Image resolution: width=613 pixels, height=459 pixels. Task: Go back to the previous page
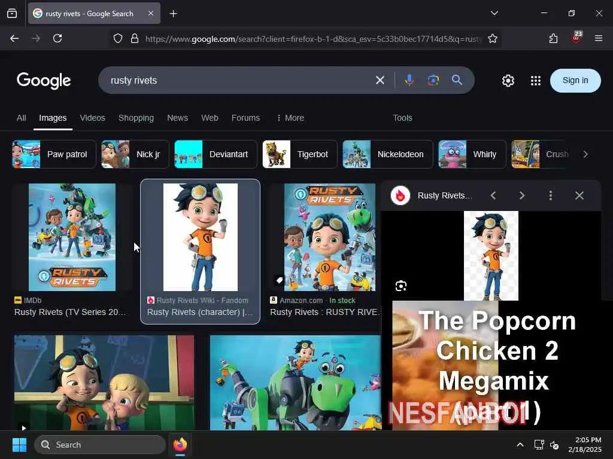point(14,38)
